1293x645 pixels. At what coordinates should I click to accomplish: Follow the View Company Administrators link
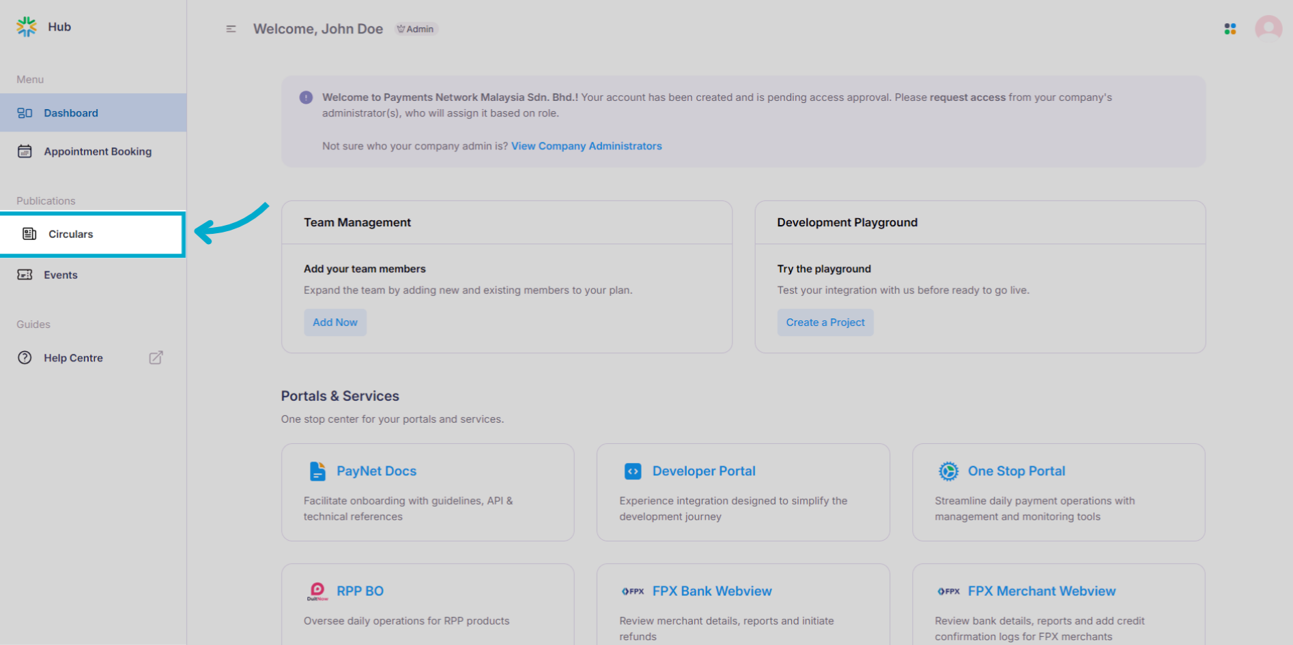(586, 146)
